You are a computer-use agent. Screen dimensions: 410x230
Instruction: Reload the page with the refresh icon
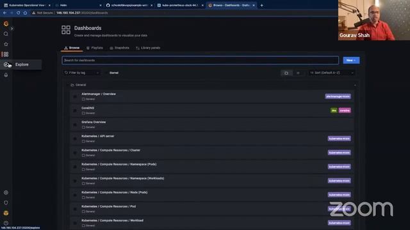(19, 13)
